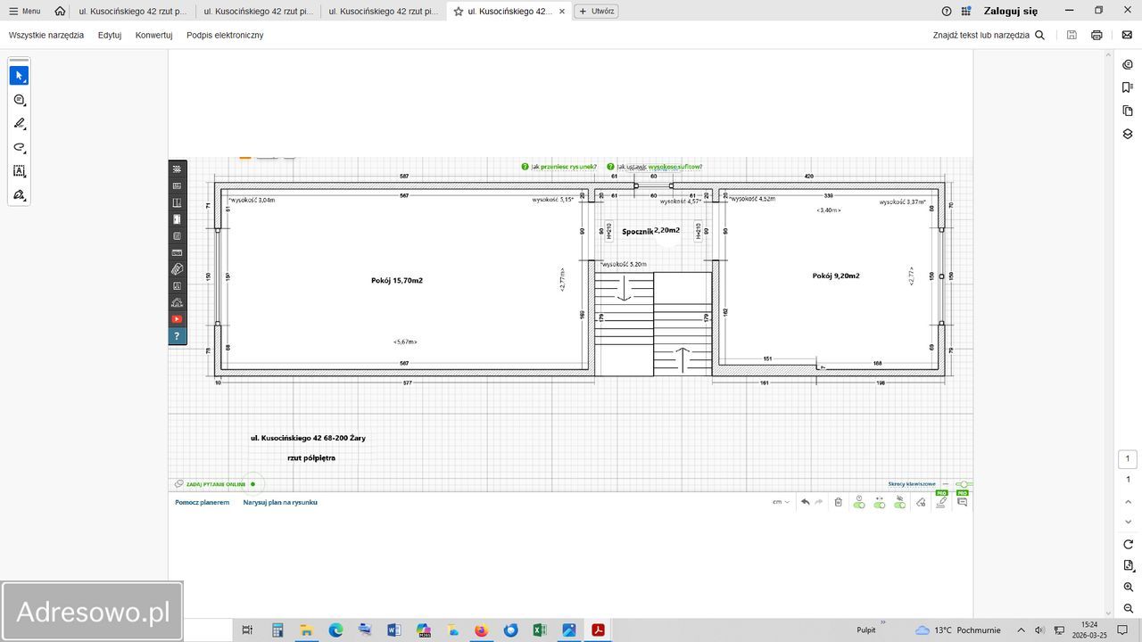Open the Menu hamburger dropdown
This screenshot has width=1142, height=642.
[x=24, y=12]
